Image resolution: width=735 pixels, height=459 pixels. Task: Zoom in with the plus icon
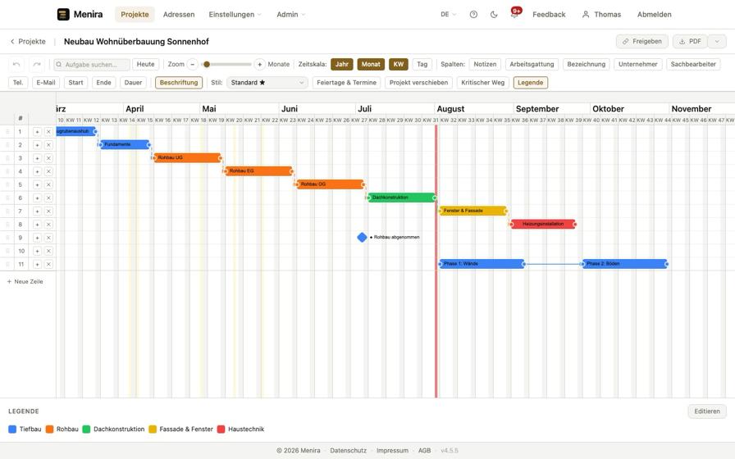260,64
